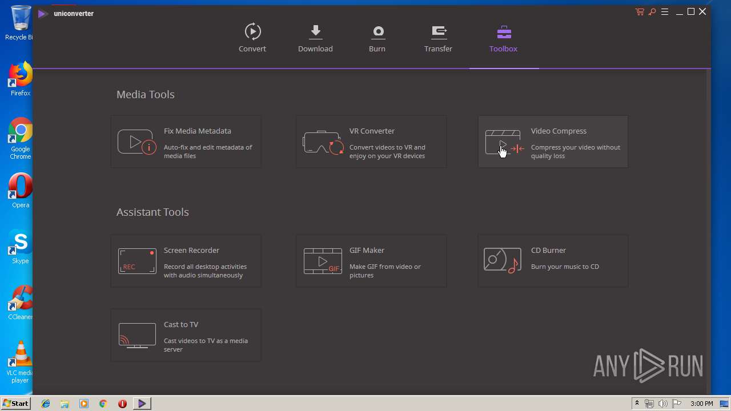Open Internet Explorer from the taskbar

pos(46,404)
